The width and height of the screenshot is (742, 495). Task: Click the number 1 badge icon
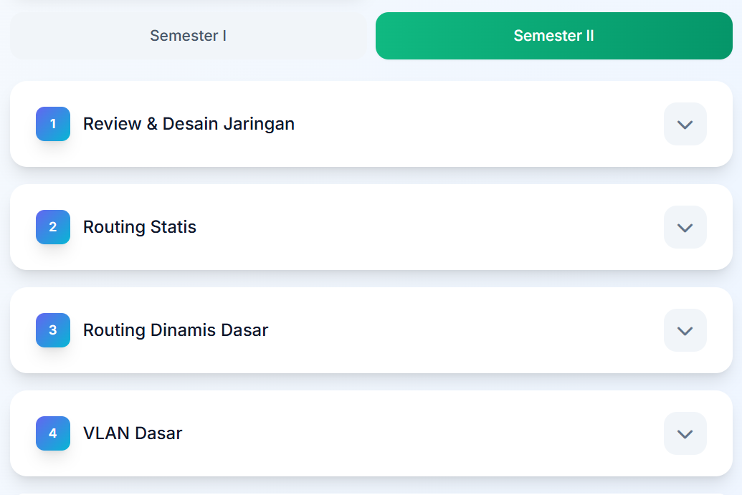click(x=53, y=124)
